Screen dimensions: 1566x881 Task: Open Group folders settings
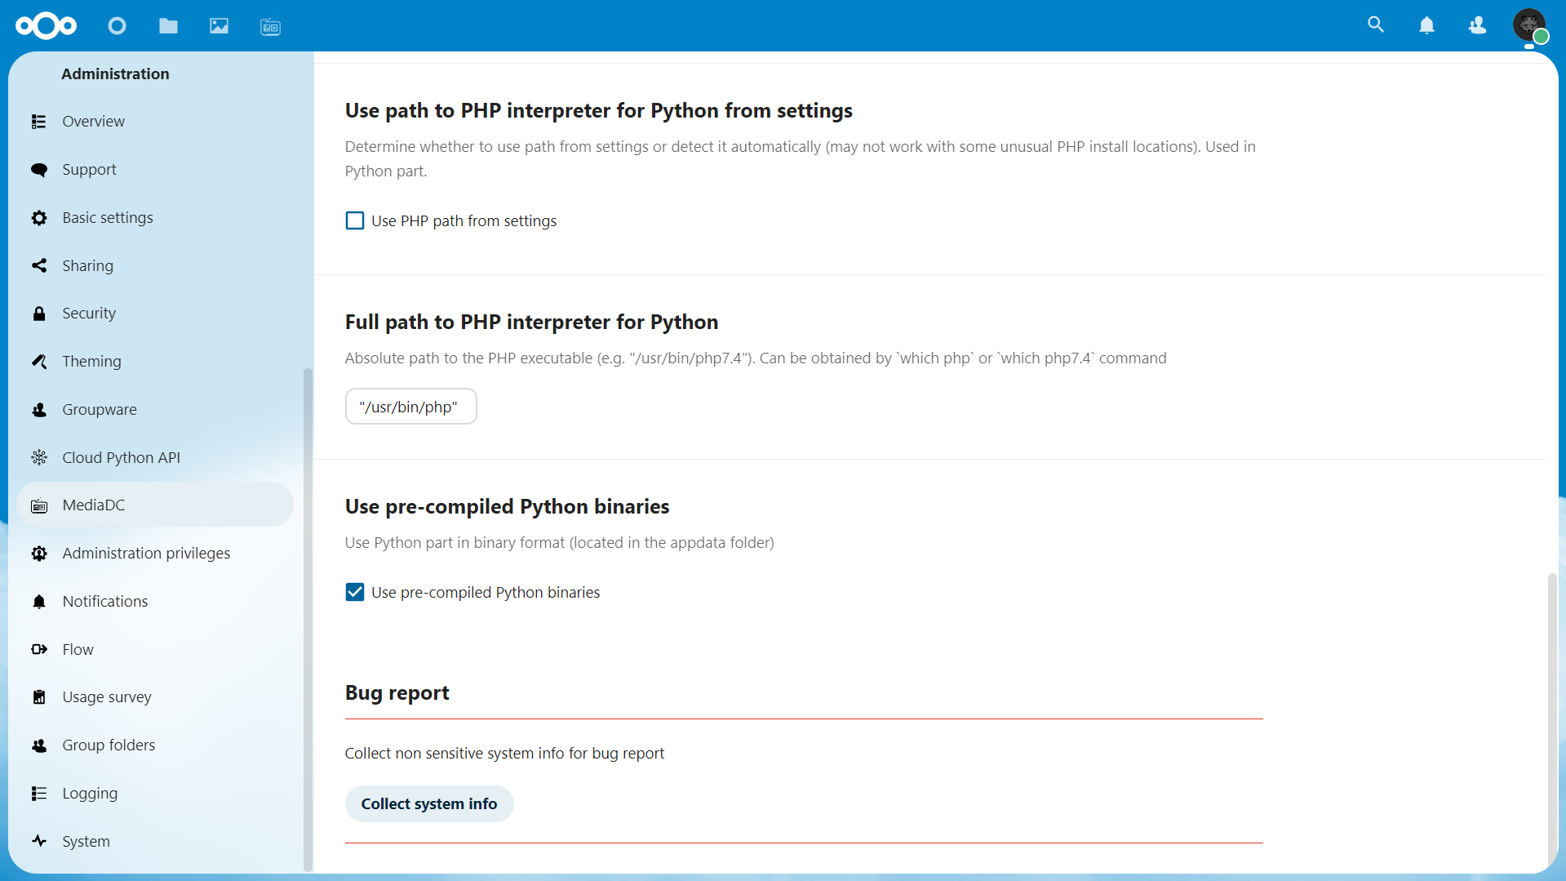[109, 745]
